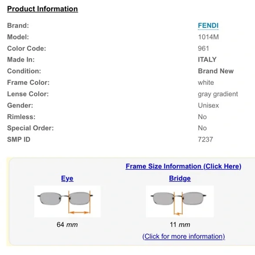Open the Click for more information link
This screenshot has width=255, height=255.
(184, 236)
